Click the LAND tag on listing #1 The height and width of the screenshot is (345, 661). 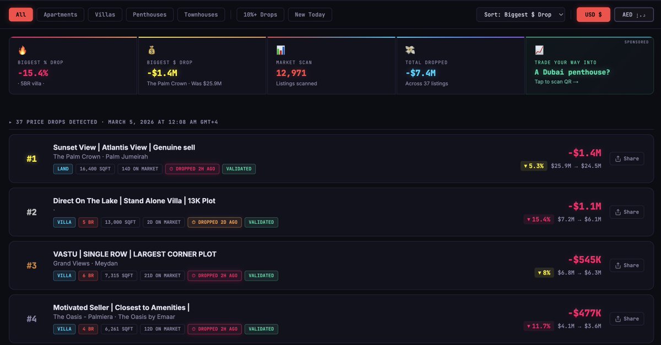[63, 169]
